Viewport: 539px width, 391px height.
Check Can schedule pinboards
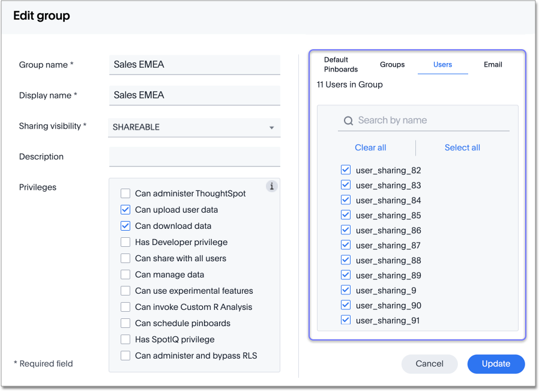tap(125, 323)
